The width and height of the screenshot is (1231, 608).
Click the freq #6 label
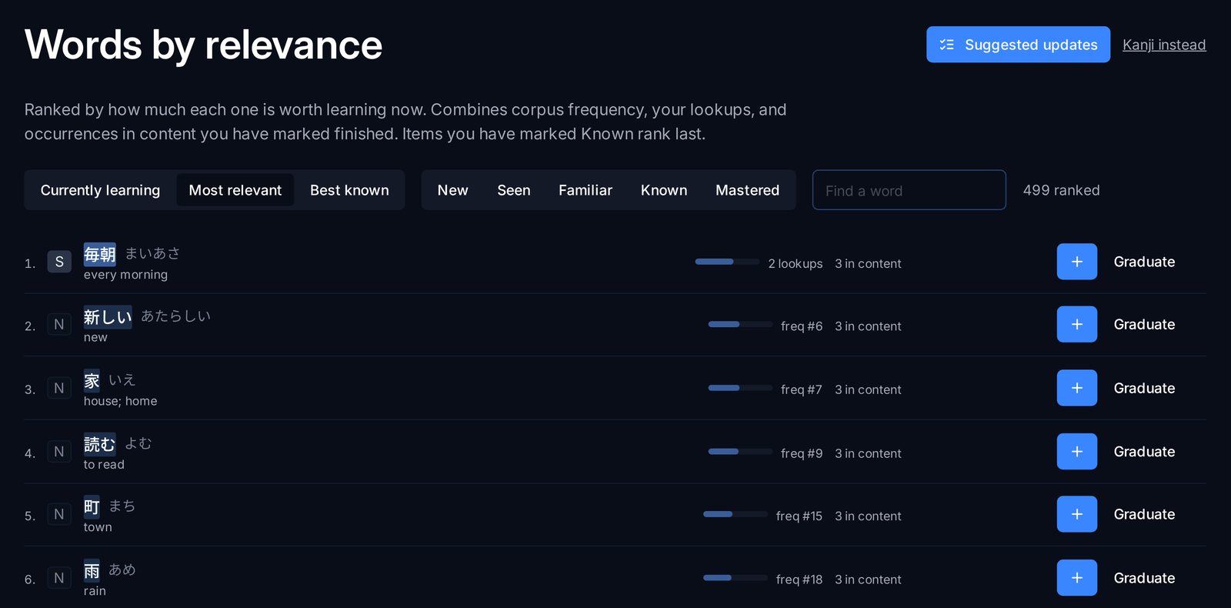(802, 326)
